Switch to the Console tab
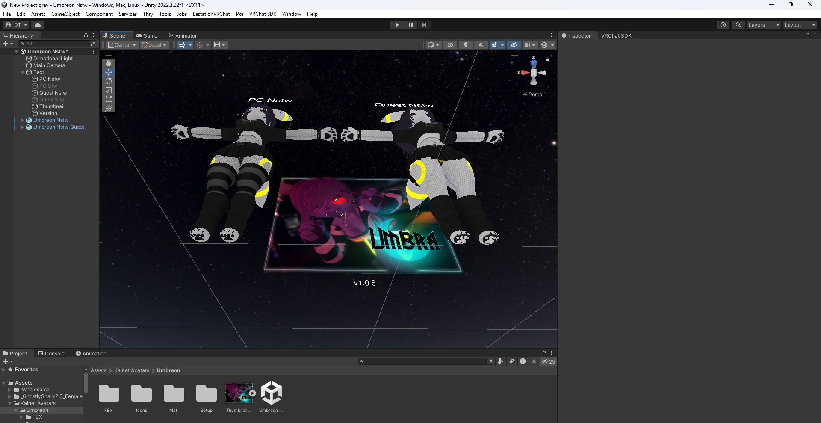This screenshot has height=423, width=821. [51, 354]
